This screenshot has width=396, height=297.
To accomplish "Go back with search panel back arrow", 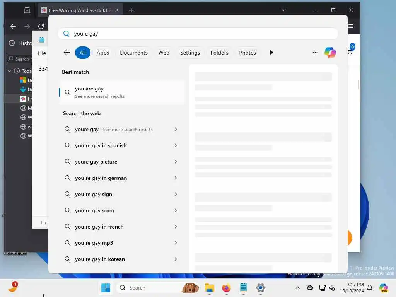I will click(x=67, y=53).
